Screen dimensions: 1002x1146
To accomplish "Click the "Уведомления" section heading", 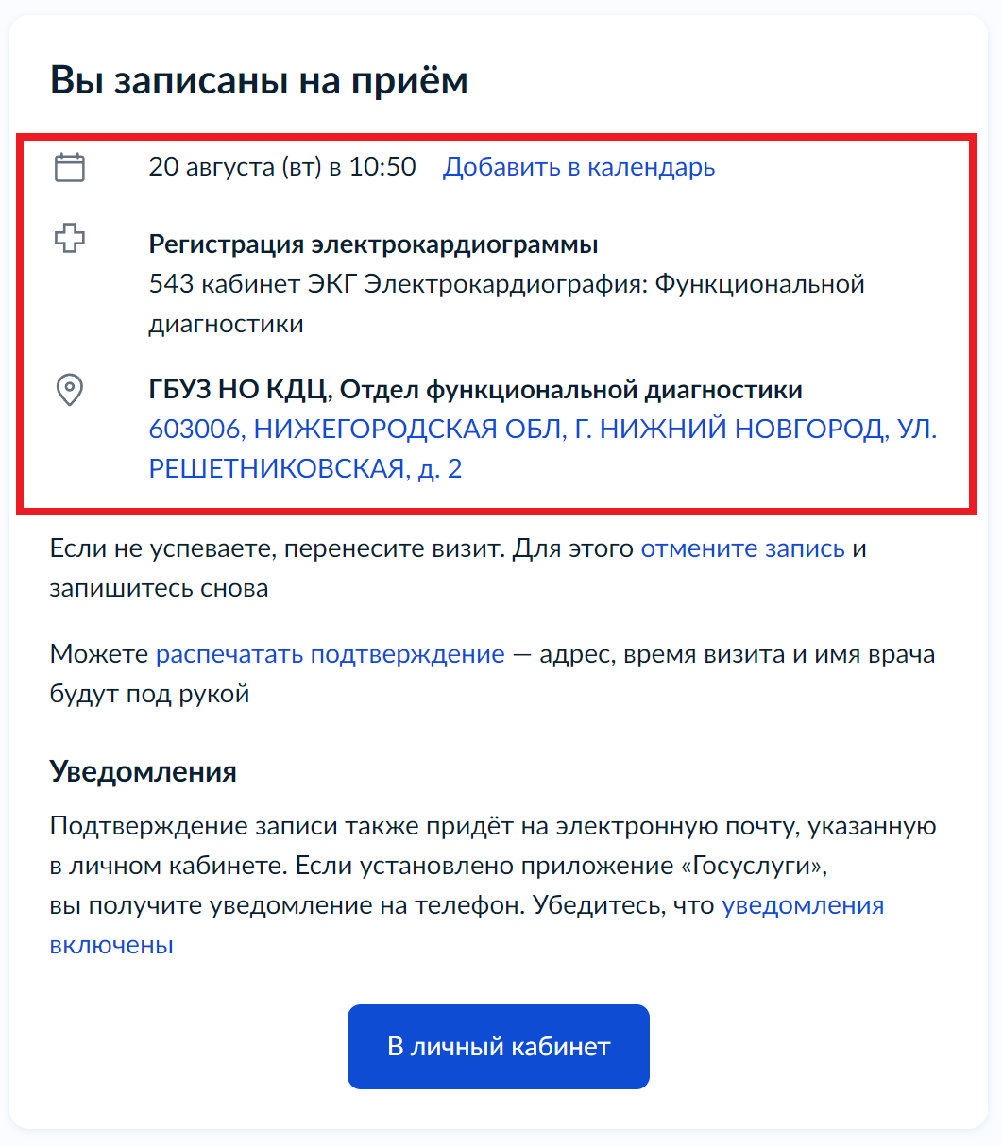I will [143, 772].
